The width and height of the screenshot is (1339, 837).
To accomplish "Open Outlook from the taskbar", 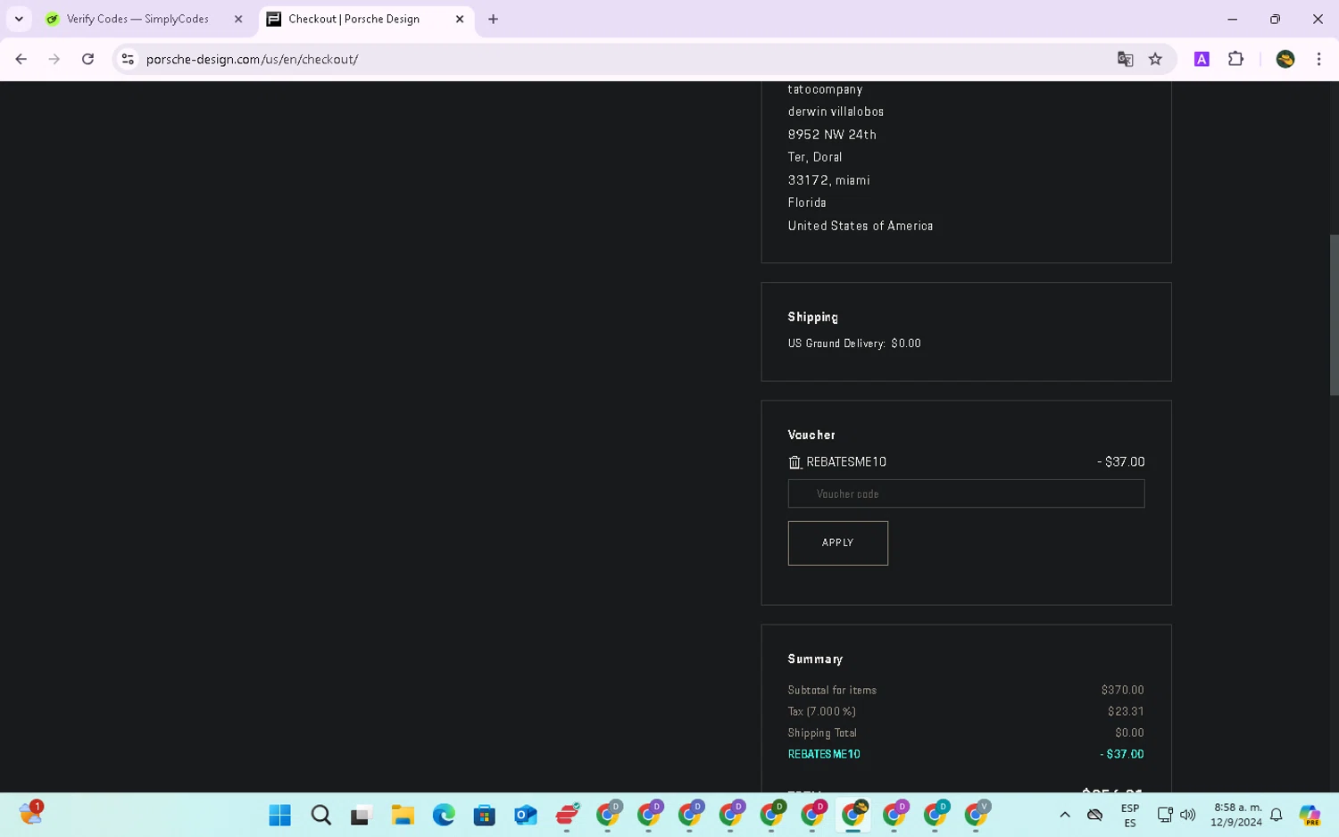I will 526,815.
